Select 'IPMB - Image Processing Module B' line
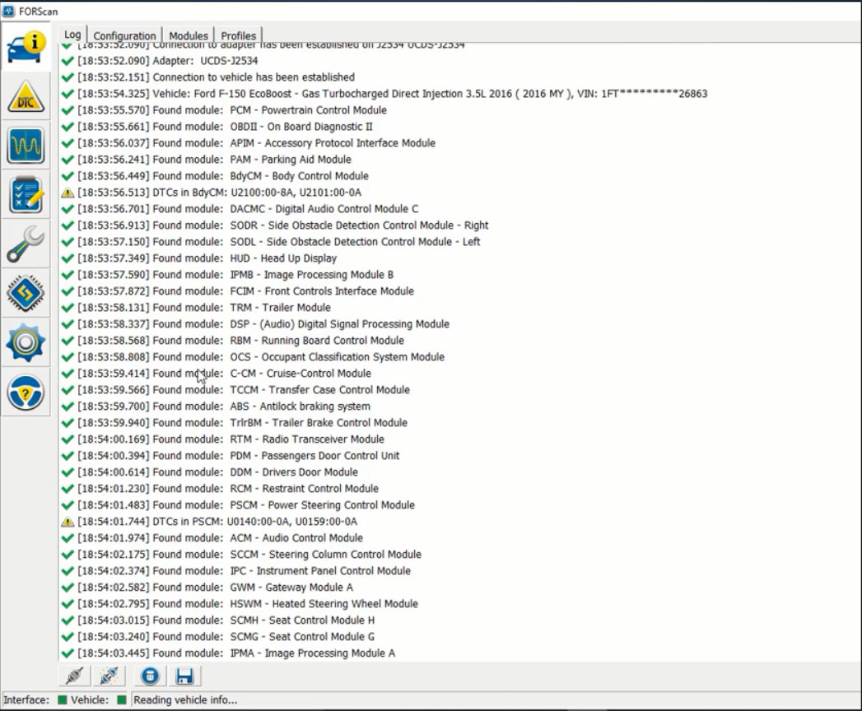Screen dimensions: 862x711 click(235, 275)
